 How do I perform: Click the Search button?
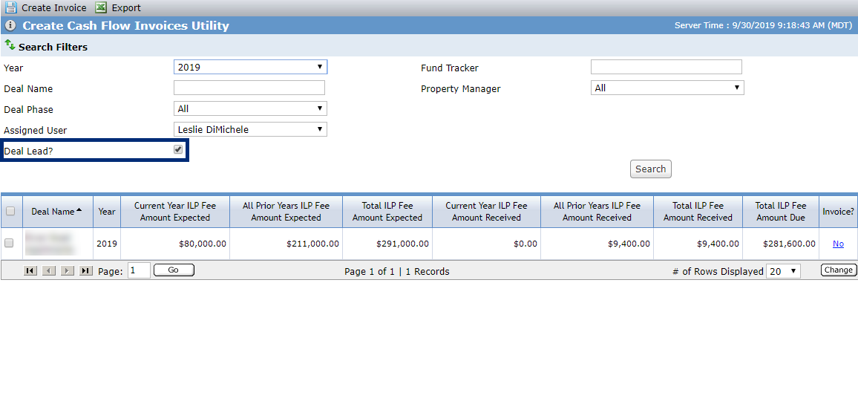(651, 169)
